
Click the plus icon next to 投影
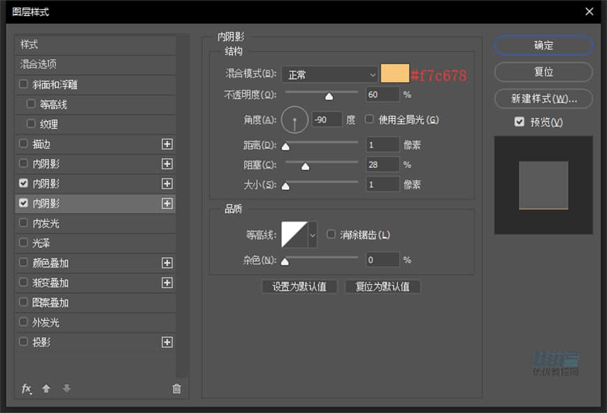[167, 342]
